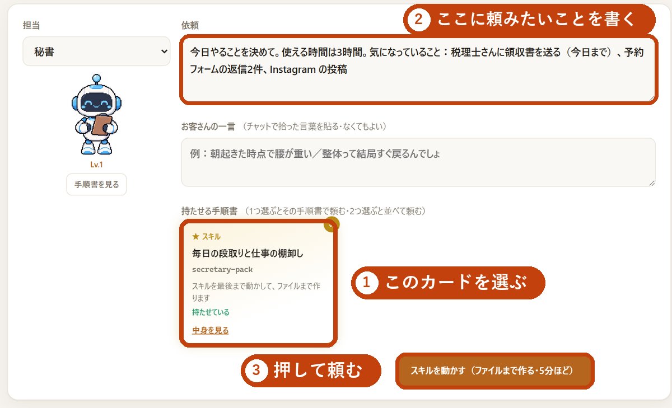Viewport: 672px width, 408px height.
Task: Click the resize handle of お客さんの一言 box
Action: pyautogui.click(x=651, y=182)
